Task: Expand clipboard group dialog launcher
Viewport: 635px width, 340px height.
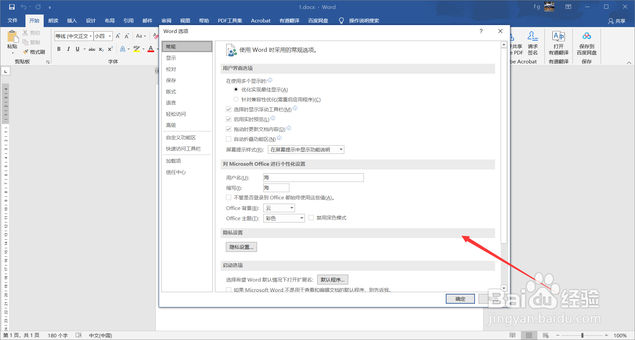Action: [x=48, y=62]
